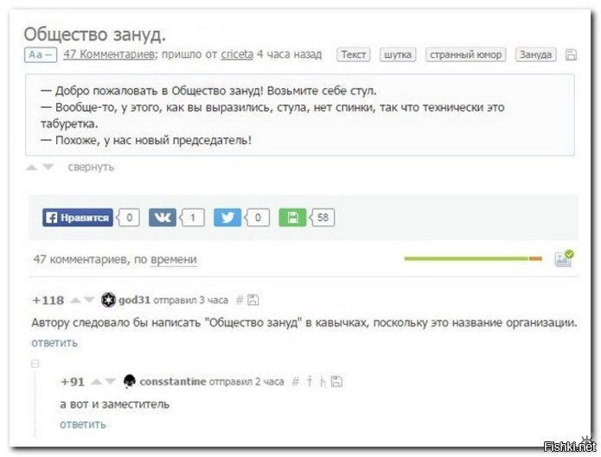Open the 'странный юмор' tag
The height and width of the screenshot is (457, 601).
(x=465, y=54)
